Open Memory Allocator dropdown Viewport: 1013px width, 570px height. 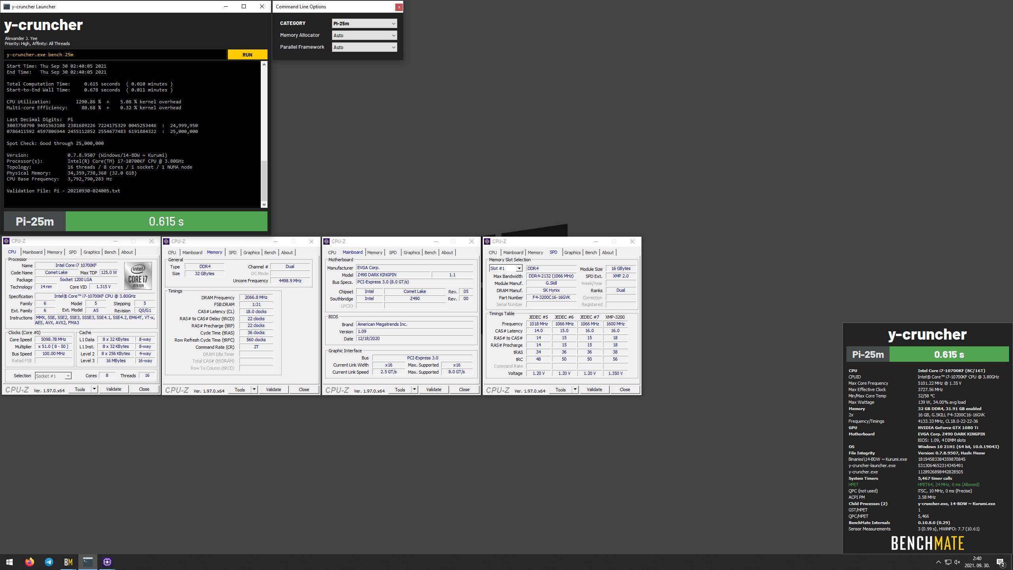point(364,35)
